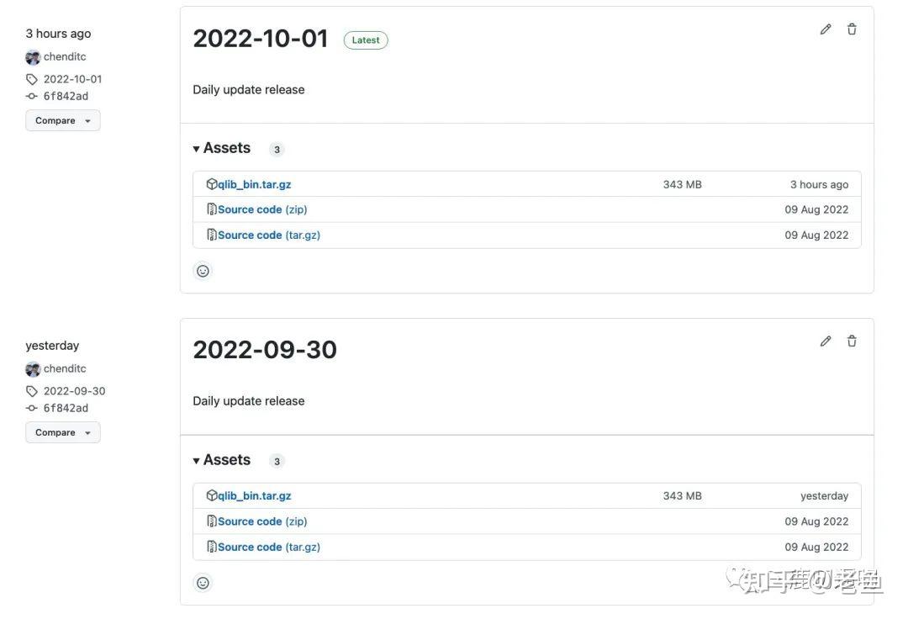This screenshot has width=908, height=619.
Task: Delete the 2022-10-01 release via trash icon
Action: tap(852, 29)
